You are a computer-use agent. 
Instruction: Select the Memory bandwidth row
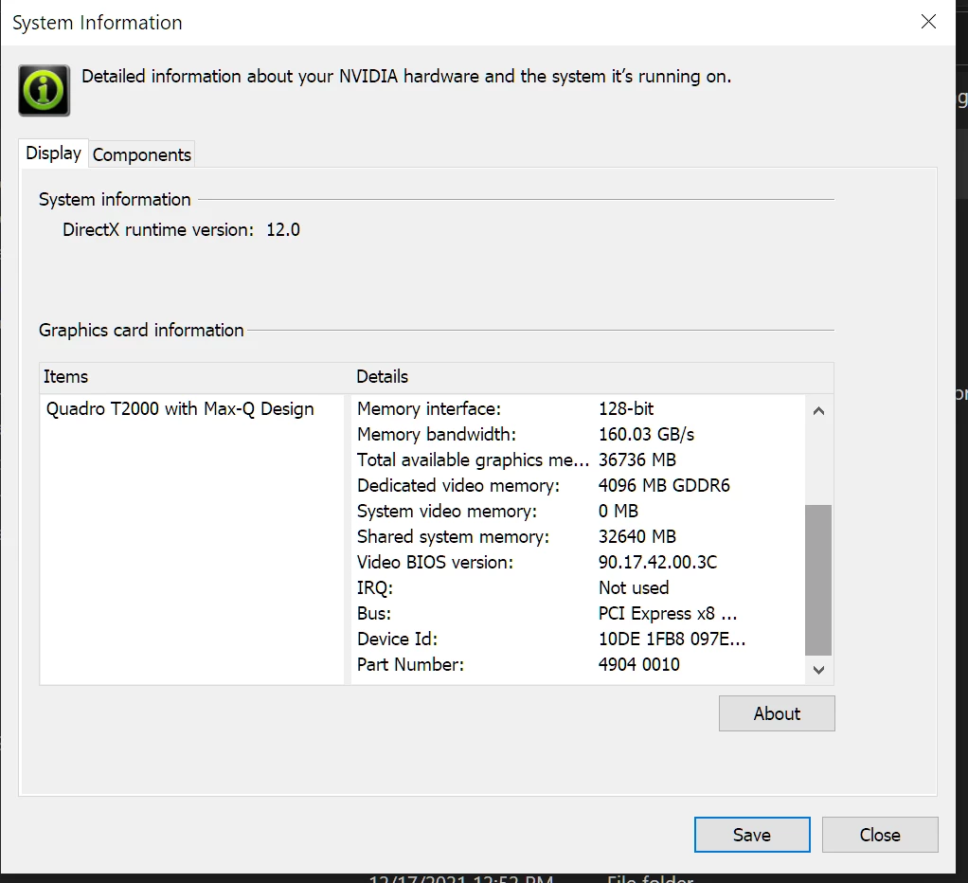coord(577,434)
